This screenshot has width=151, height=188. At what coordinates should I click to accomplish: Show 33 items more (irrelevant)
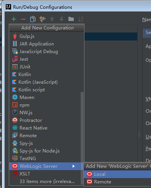click(x=45, y=182)
